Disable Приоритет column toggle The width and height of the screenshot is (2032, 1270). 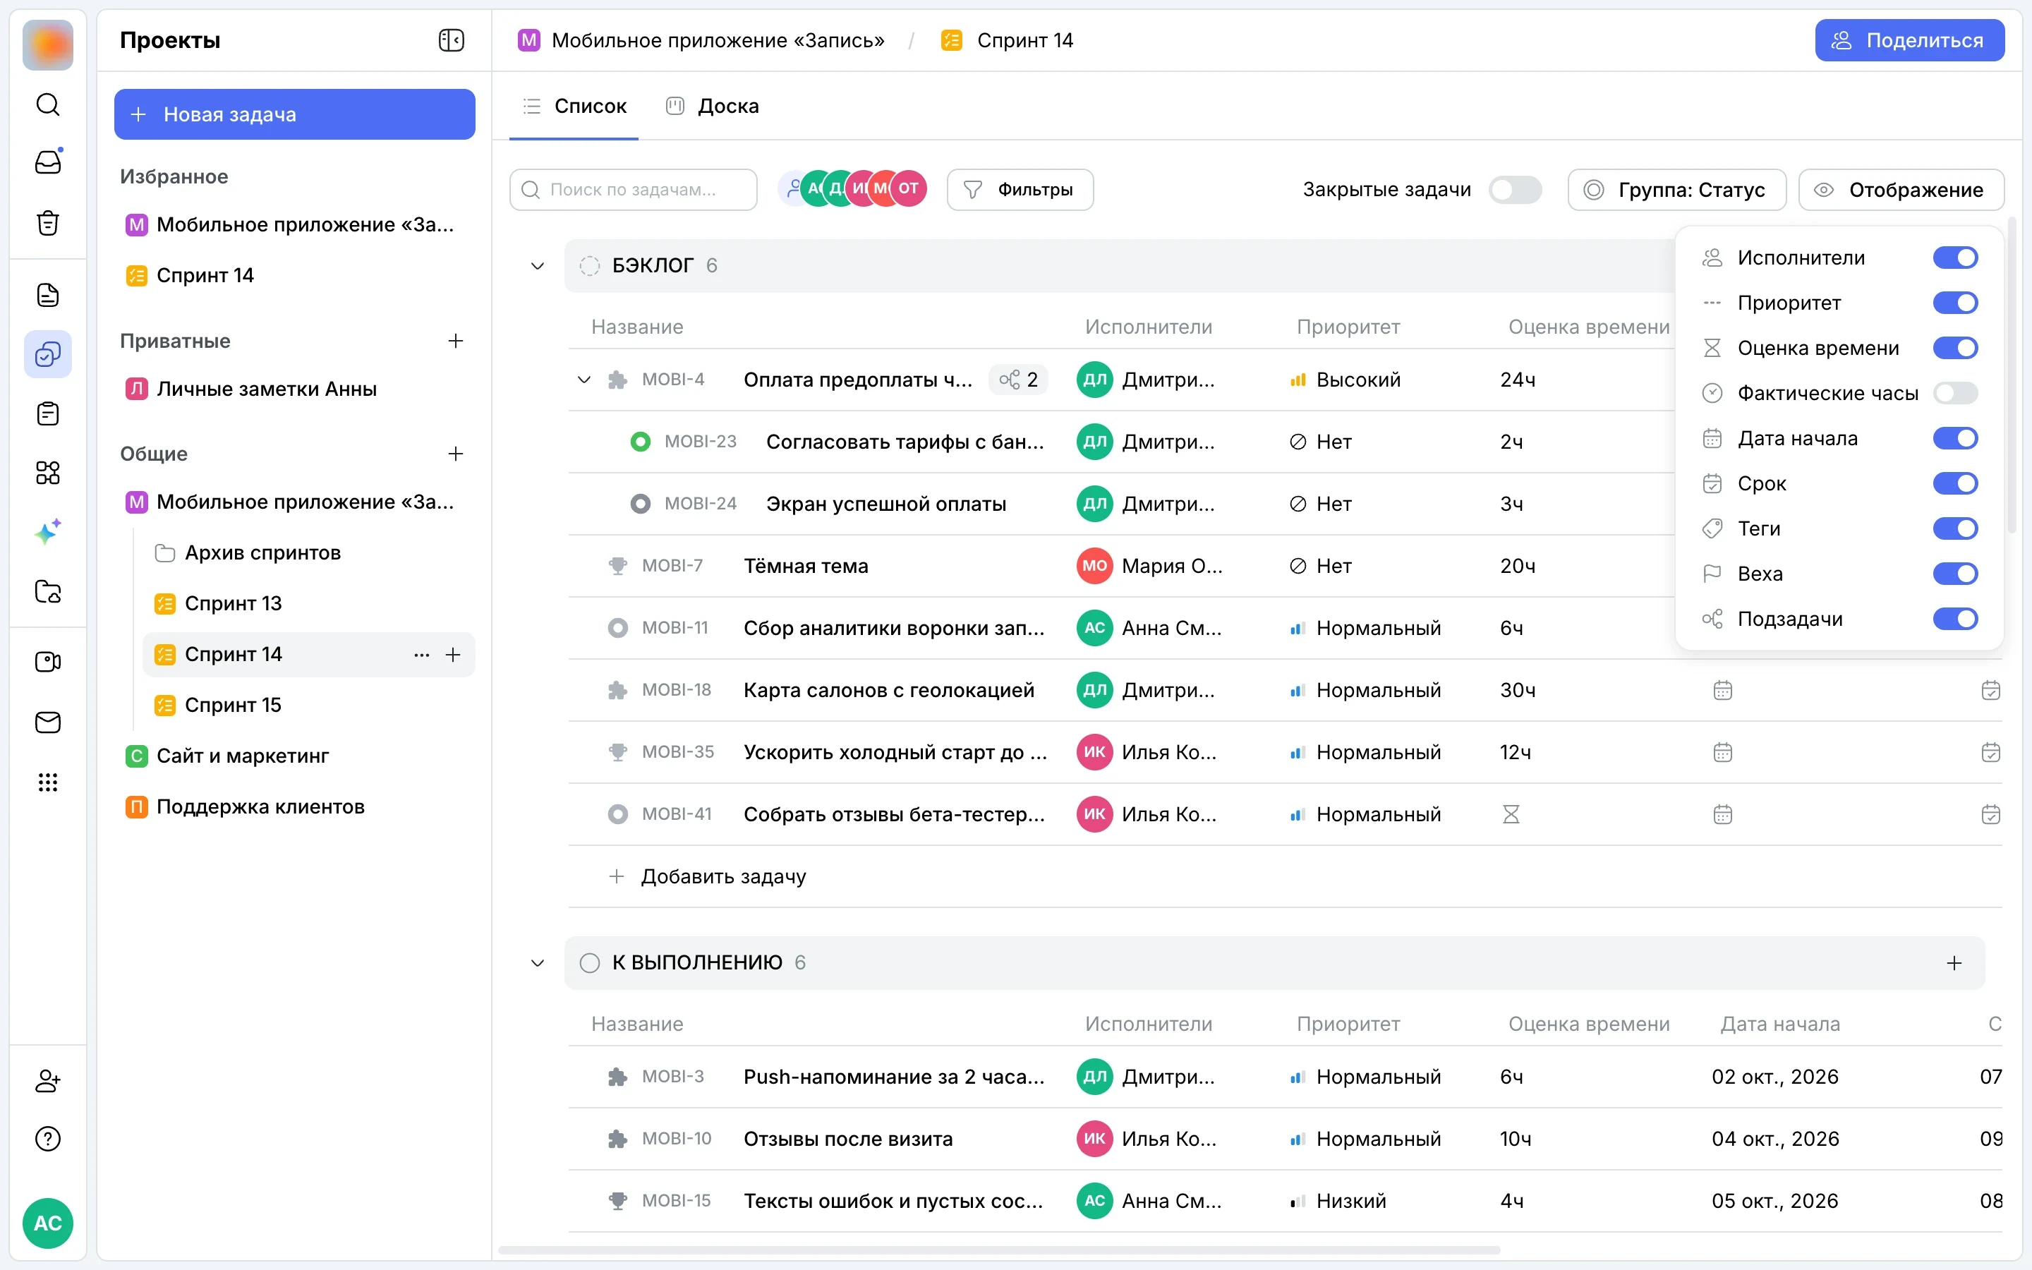(x=1956, y=303)
